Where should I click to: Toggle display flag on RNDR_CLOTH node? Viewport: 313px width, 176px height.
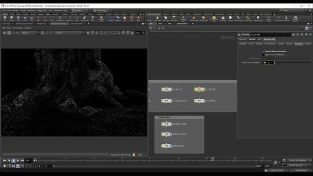point(171,134)
